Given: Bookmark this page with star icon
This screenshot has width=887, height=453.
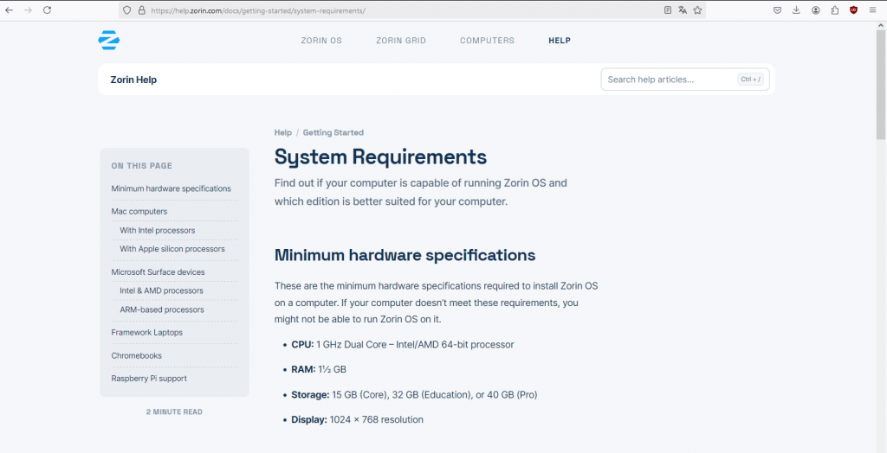Looking at the screenshot, I should (x=697, y=10).
